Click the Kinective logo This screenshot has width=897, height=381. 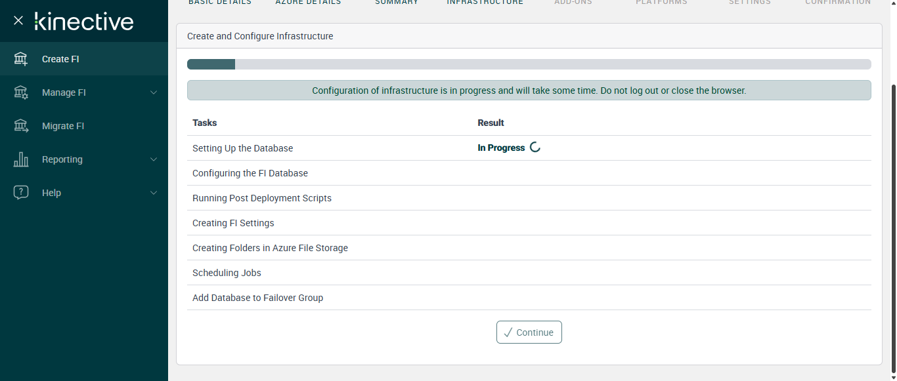pyautogui.click(x=84, y=22)
